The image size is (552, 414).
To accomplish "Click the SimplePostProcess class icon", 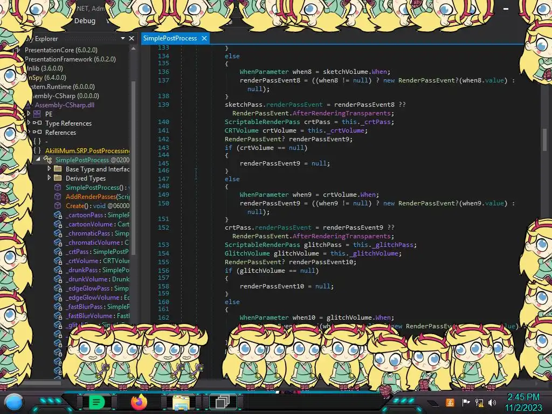I will click(x=47, y=160).
